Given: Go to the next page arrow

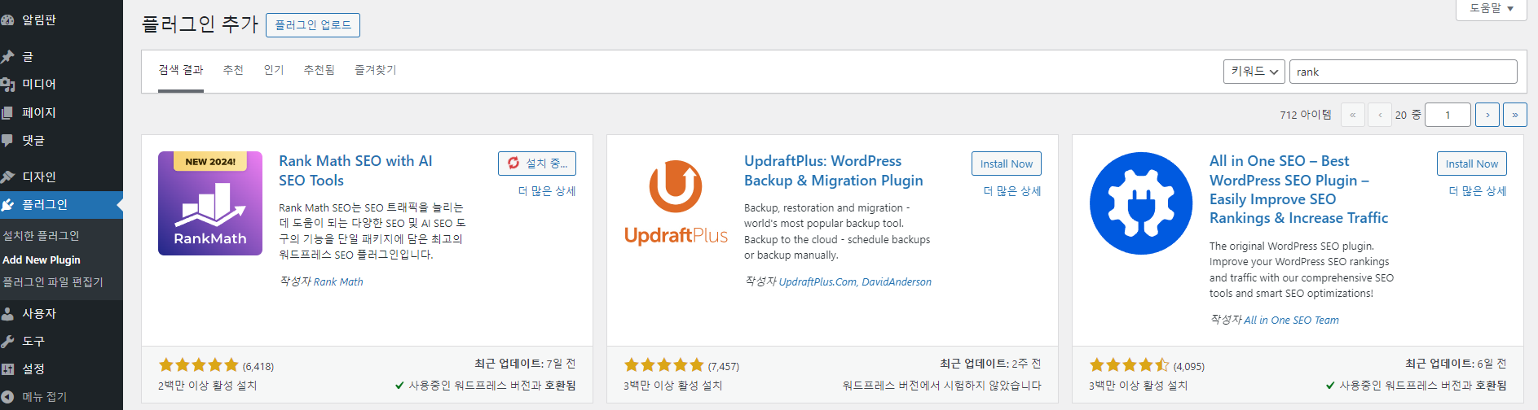Looking at the screenshot, I should [x=1487, y=115].
